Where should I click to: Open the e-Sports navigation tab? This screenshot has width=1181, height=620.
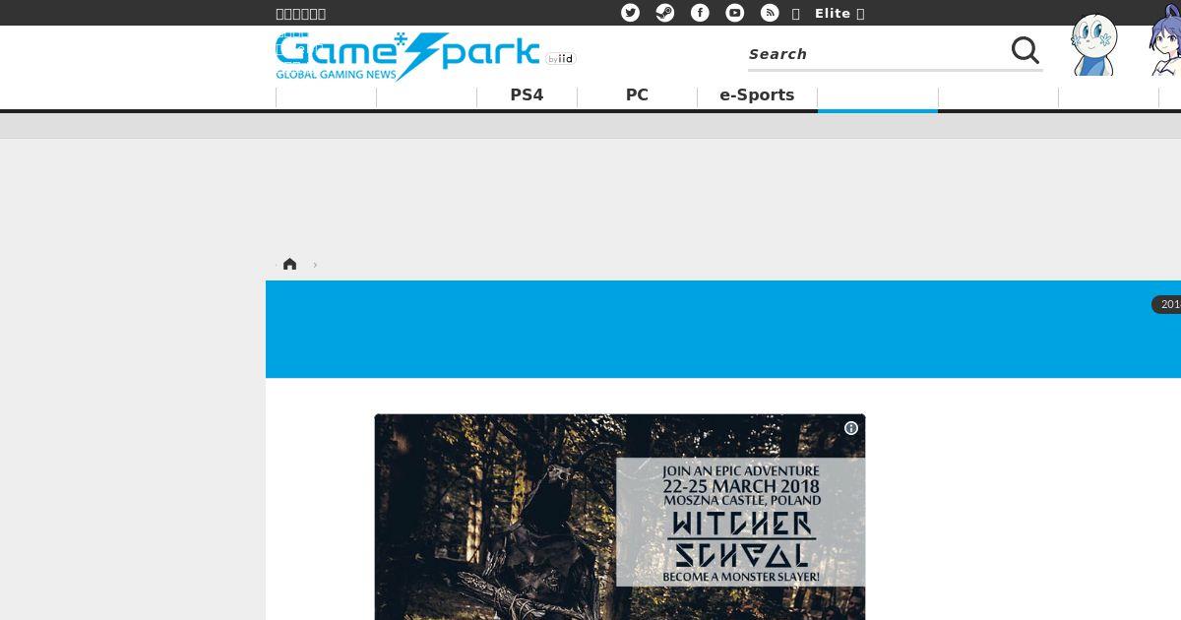757,95
